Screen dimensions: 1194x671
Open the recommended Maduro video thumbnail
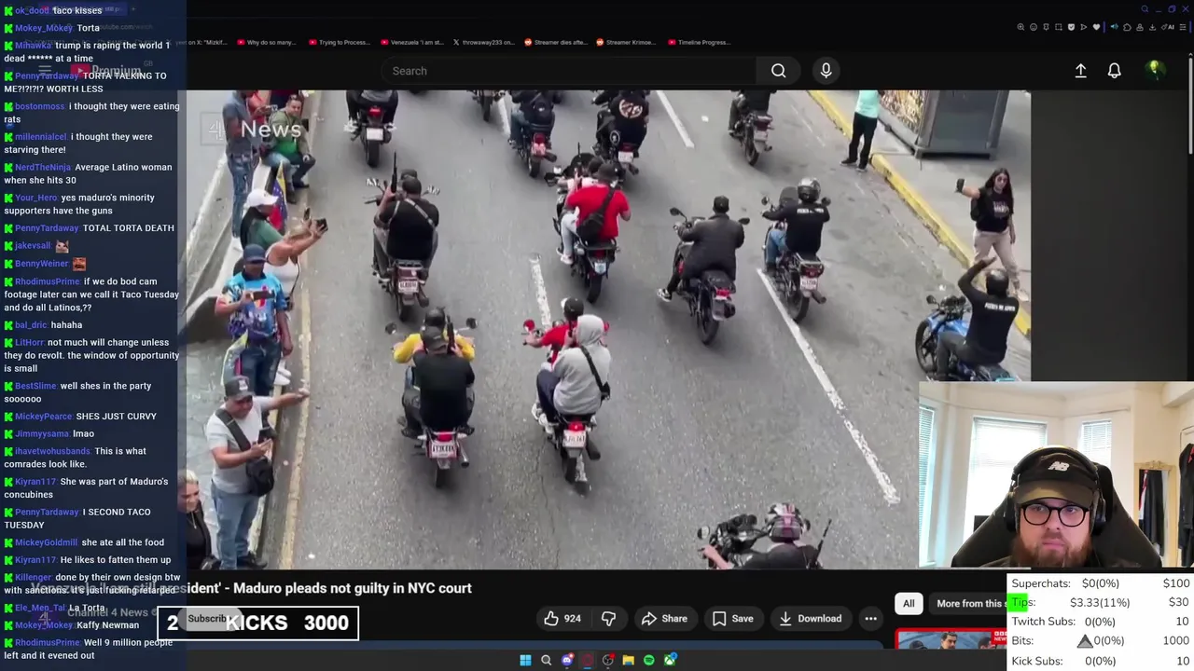click(951, 639)
